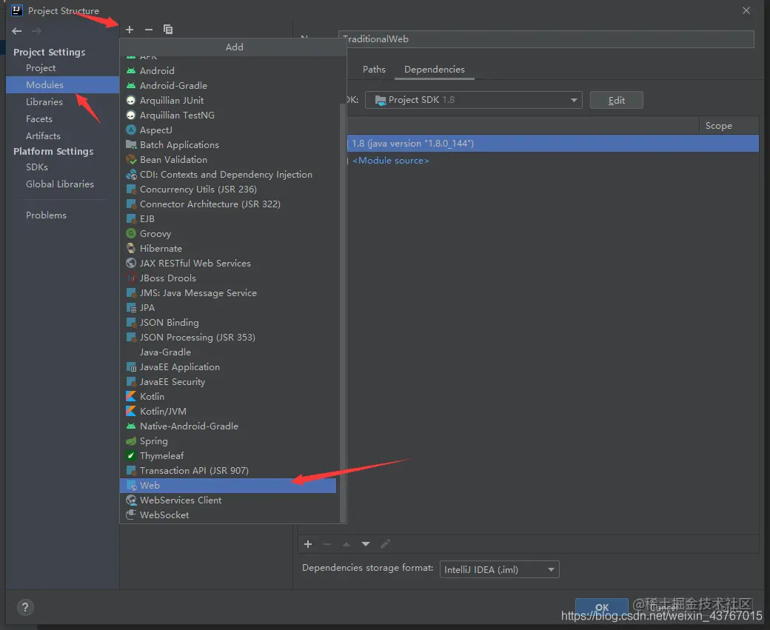
Task: Select Groovy framework
Action: point(228,234)
